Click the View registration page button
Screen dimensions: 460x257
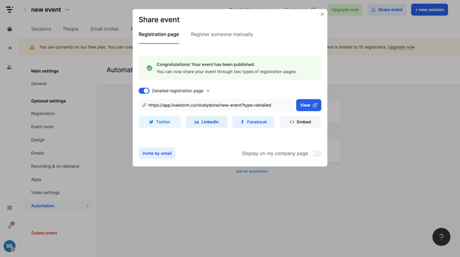309,105
